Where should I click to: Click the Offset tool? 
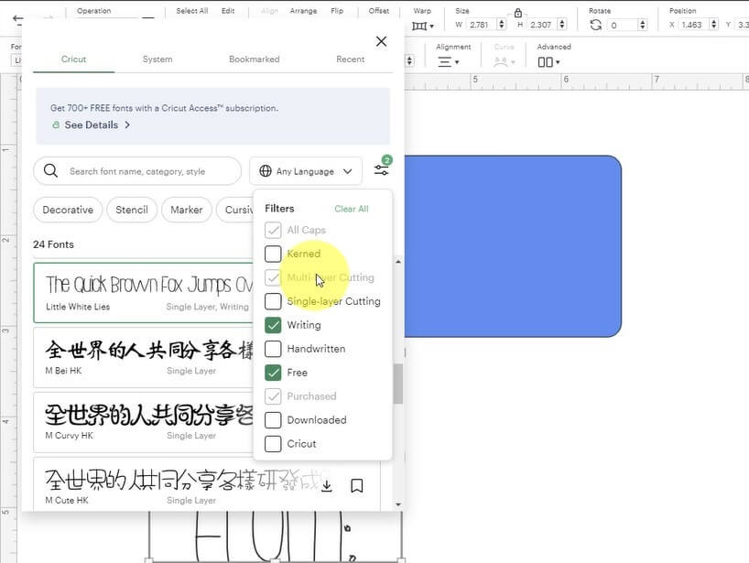[x=379, y=11]
